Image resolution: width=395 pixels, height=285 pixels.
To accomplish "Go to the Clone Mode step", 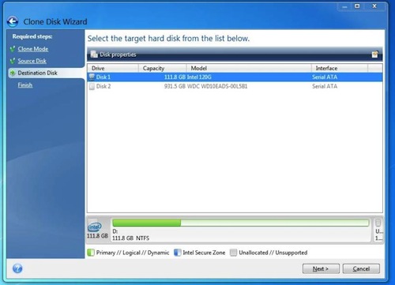I will pos(33,49).
